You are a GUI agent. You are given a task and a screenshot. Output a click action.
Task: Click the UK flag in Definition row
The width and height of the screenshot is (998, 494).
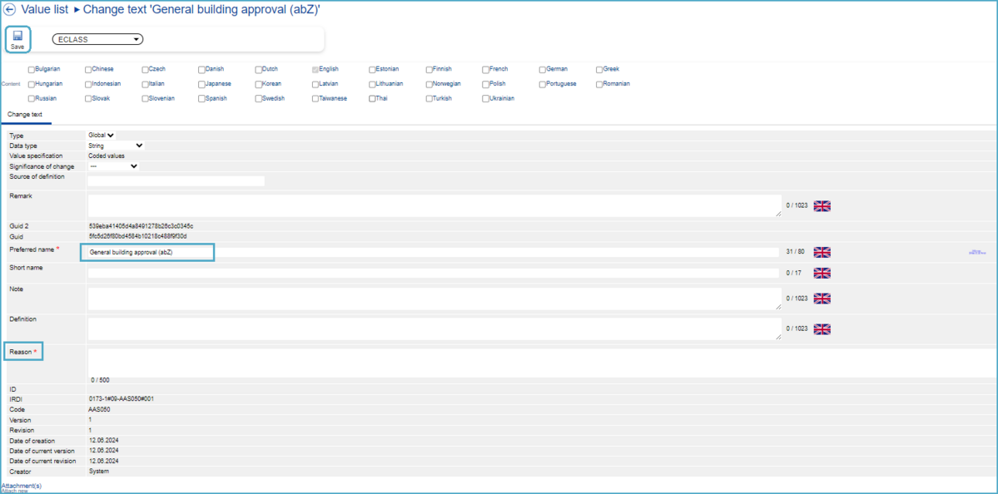822,329
